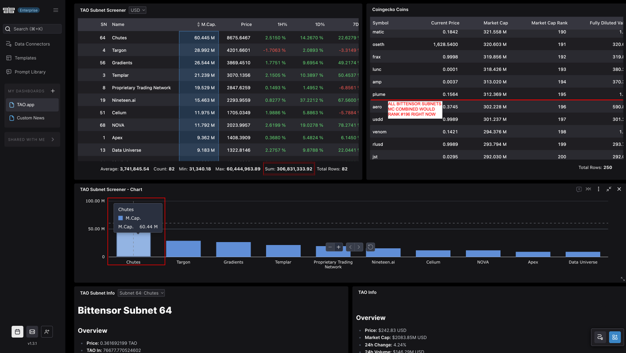Sort by the 1H% column header
626x353 pixels.
click(x=282, y=24)
